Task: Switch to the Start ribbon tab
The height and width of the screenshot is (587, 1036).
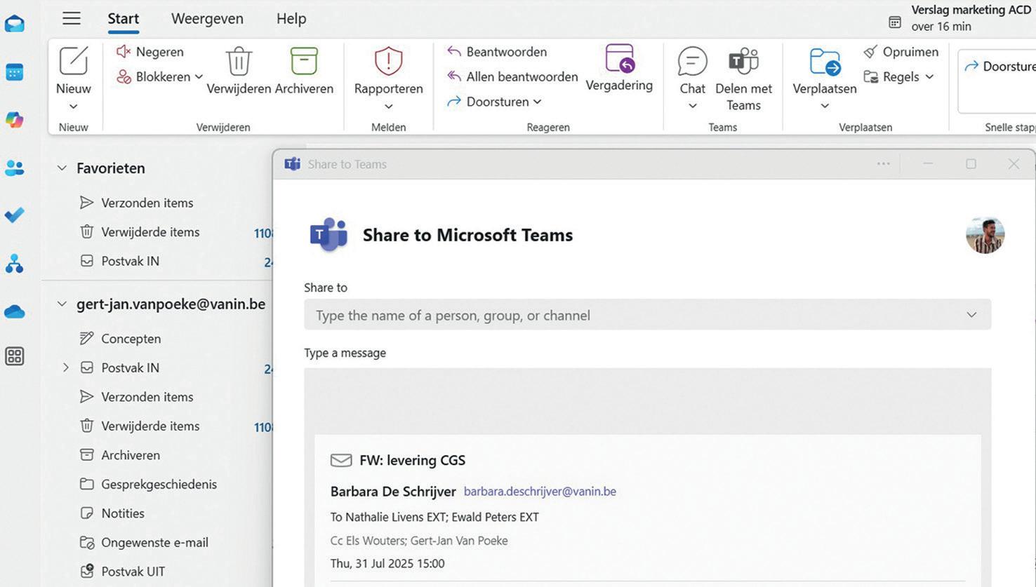Action: pyautogui.click(x=123, y=19)
